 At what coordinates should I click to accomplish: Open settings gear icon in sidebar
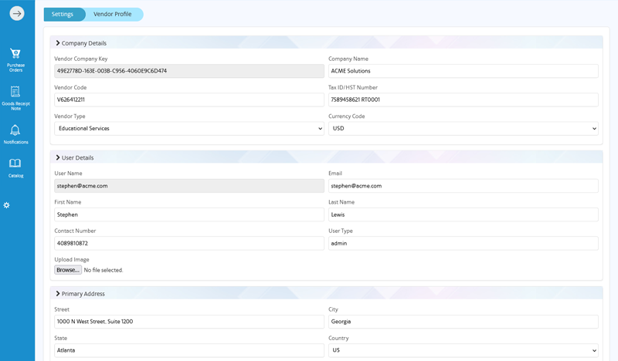(x=7, y=205)
